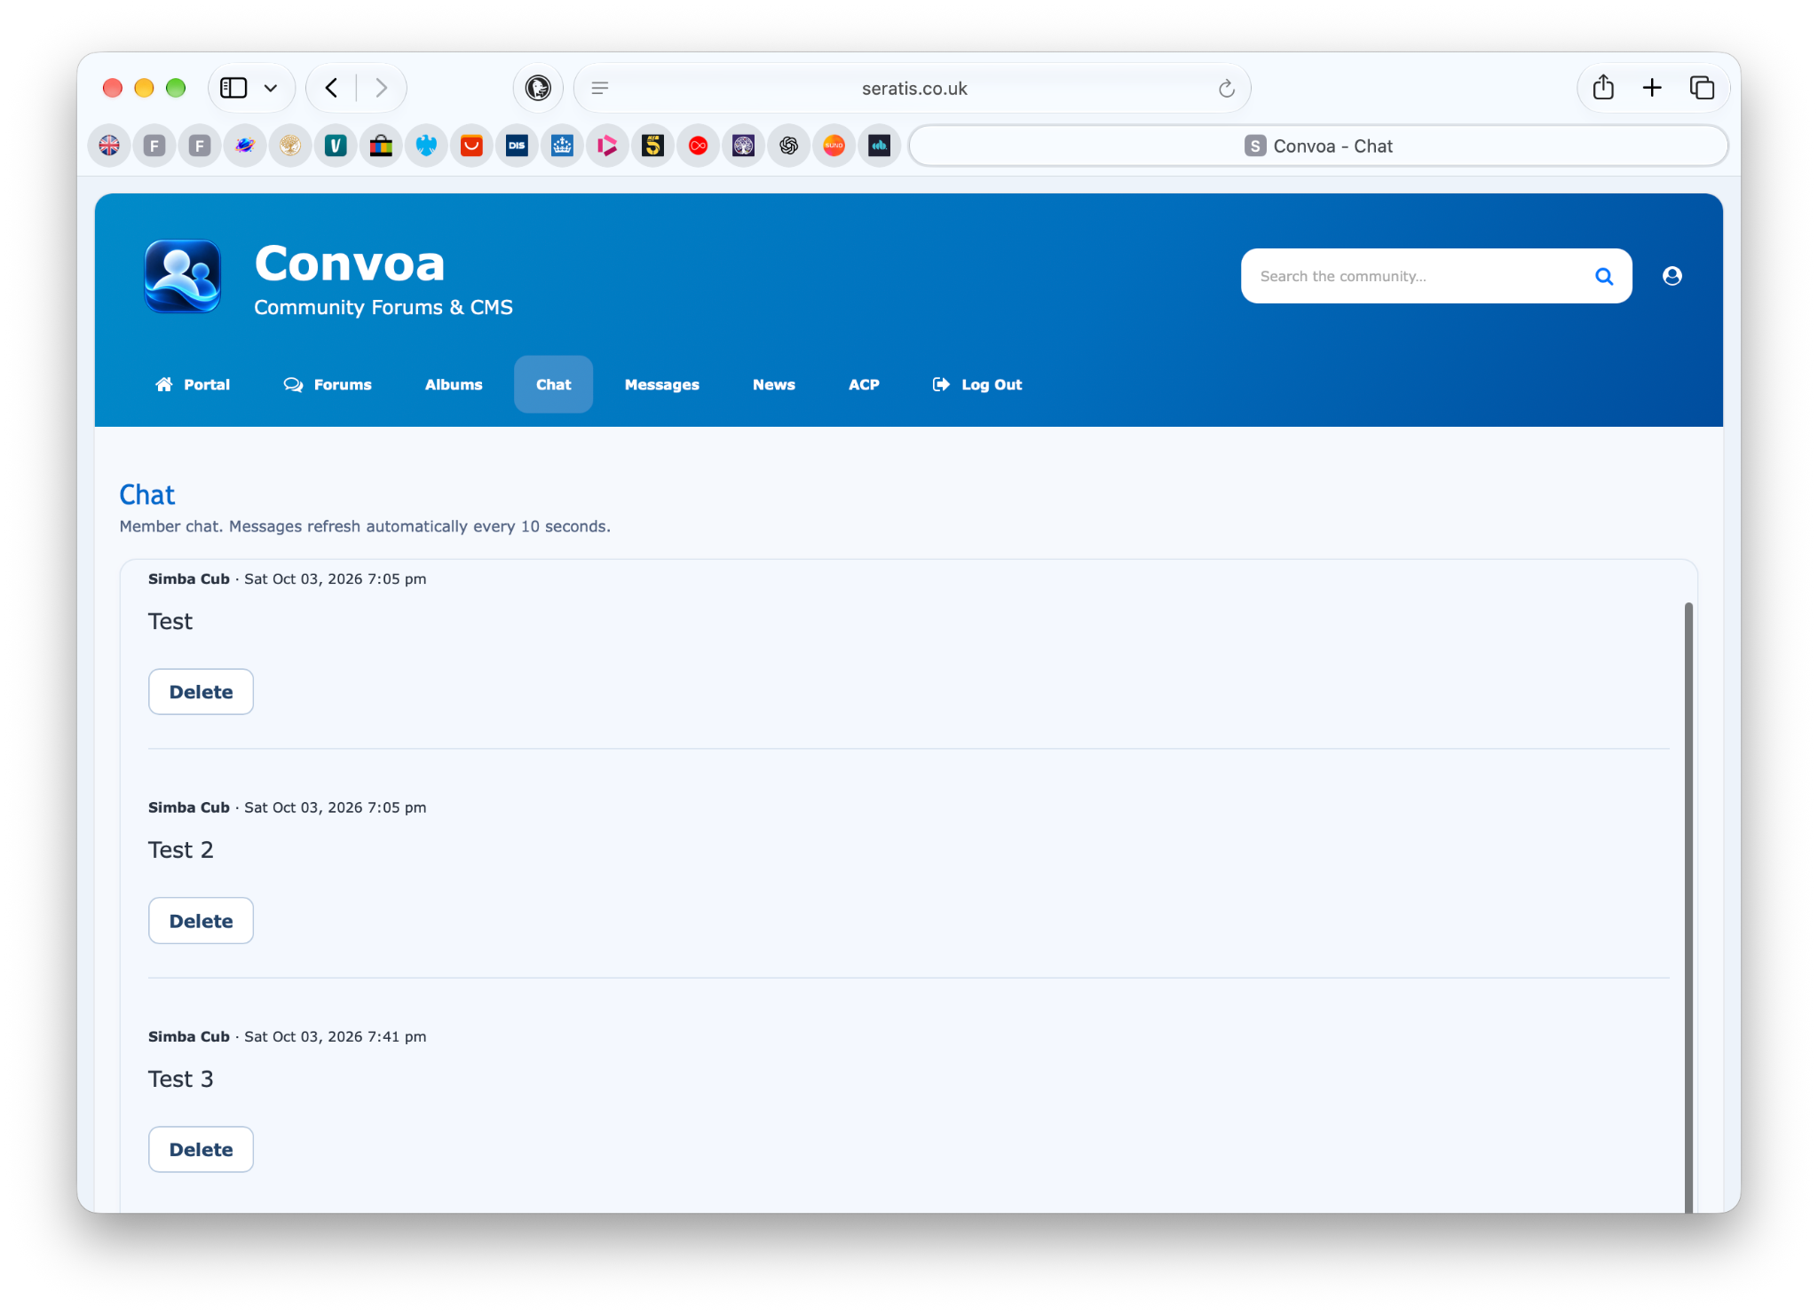Open the blue crown GOV.UK pinned tab
This screenshot has width=1818, height=1314.
click(x=562, y=146)
